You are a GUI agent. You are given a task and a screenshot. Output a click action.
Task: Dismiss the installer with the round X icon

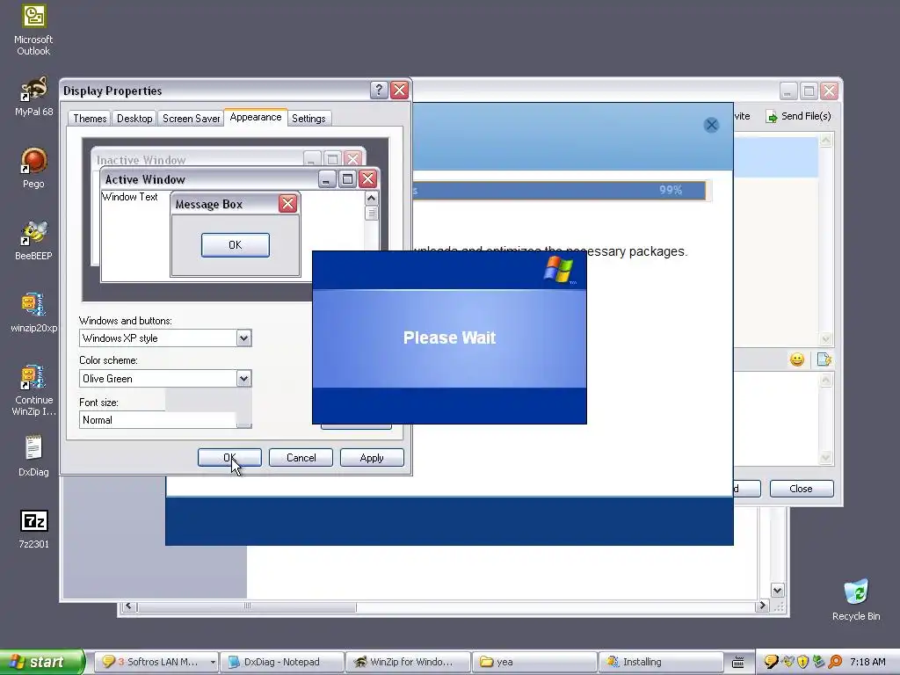711,125
